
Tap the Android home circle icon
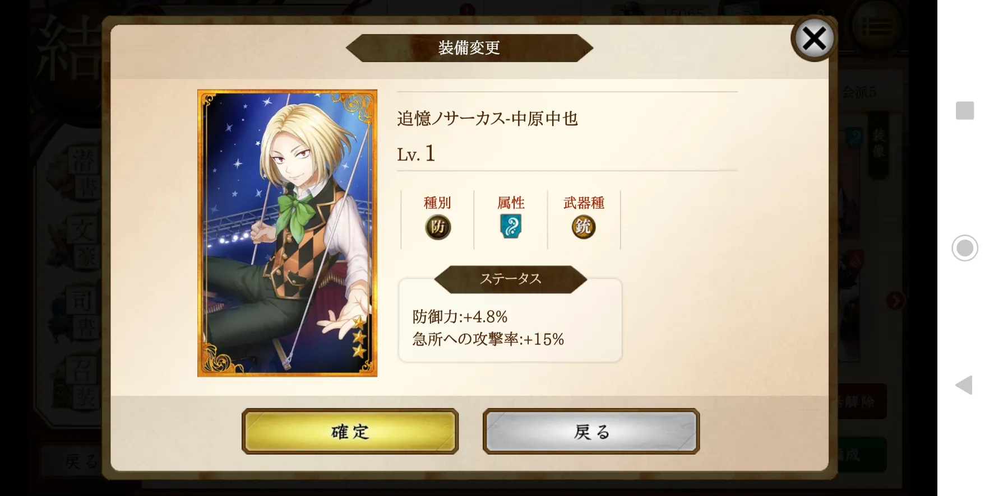tap(964, 248)
